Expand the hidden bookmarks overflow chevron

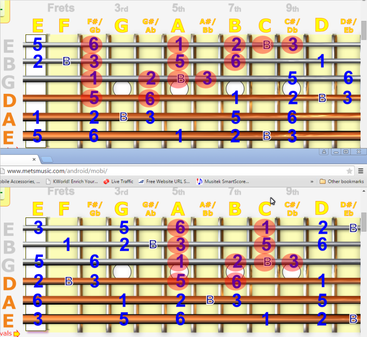312,181
